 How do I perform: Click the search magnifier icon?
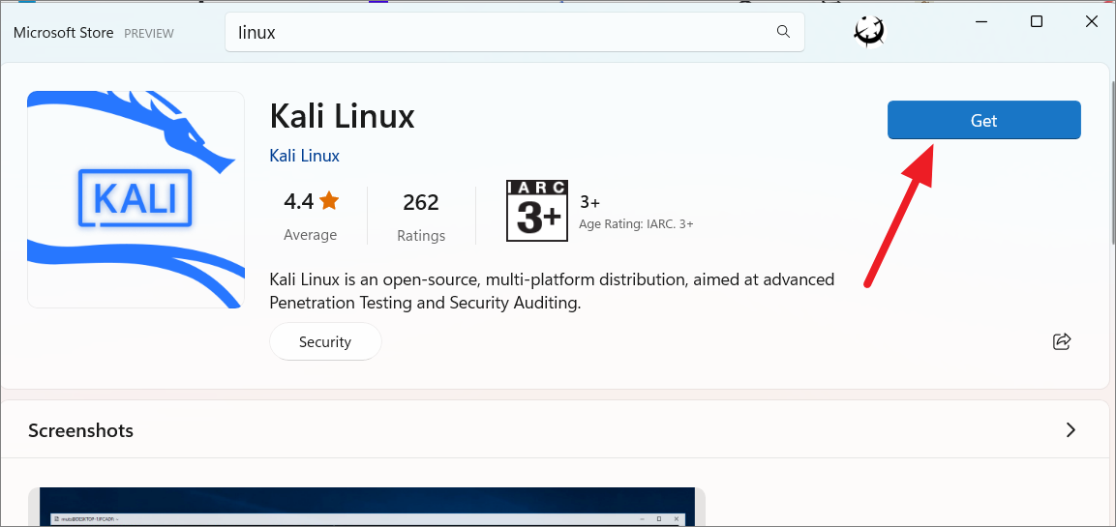point(783,32)
